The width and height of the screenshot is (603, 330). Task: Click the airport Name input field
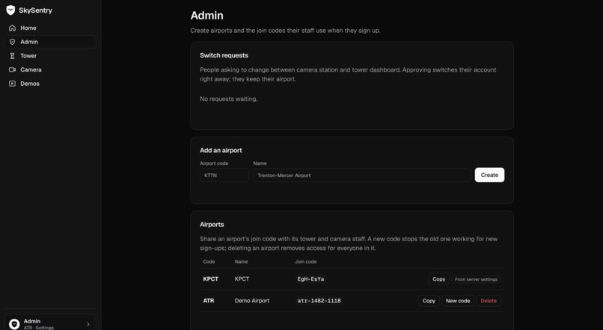click(361, 175)
